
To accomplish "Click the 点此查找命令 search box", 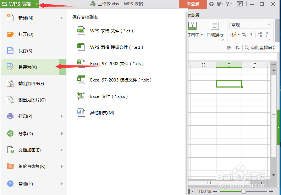I will (261, 48).
